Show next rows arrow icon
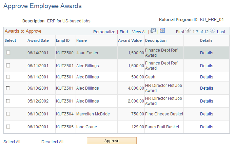The height and width of the screenshot is (148, 235). pos(212,31)
